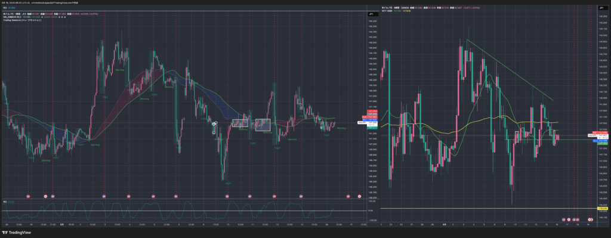Select the MA_RIBBON R5.2 indicator legend
611x238 pixels.
click(x=13, y=17)
